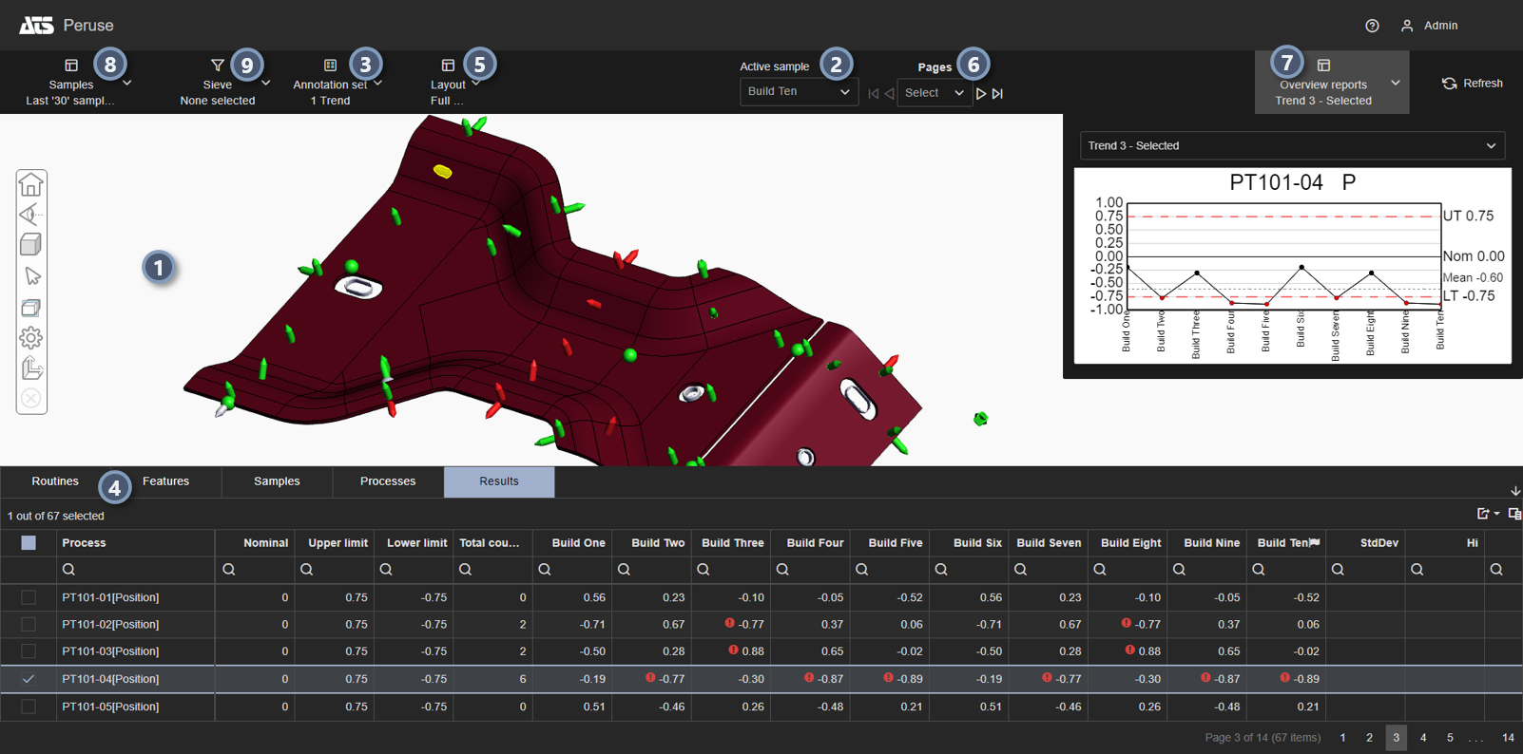Viewport: 1523px width, 754px height.
Task: Switch to the Features tab
Action: 165,481
